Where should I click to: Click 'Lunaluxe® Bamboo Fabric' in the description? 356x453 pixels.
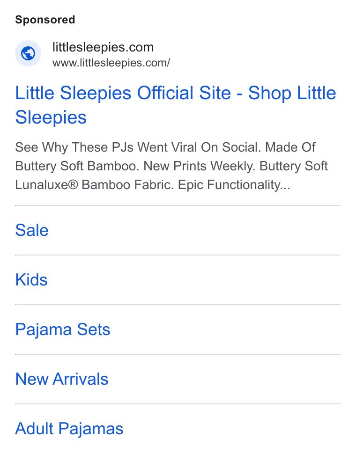(94, 184)
